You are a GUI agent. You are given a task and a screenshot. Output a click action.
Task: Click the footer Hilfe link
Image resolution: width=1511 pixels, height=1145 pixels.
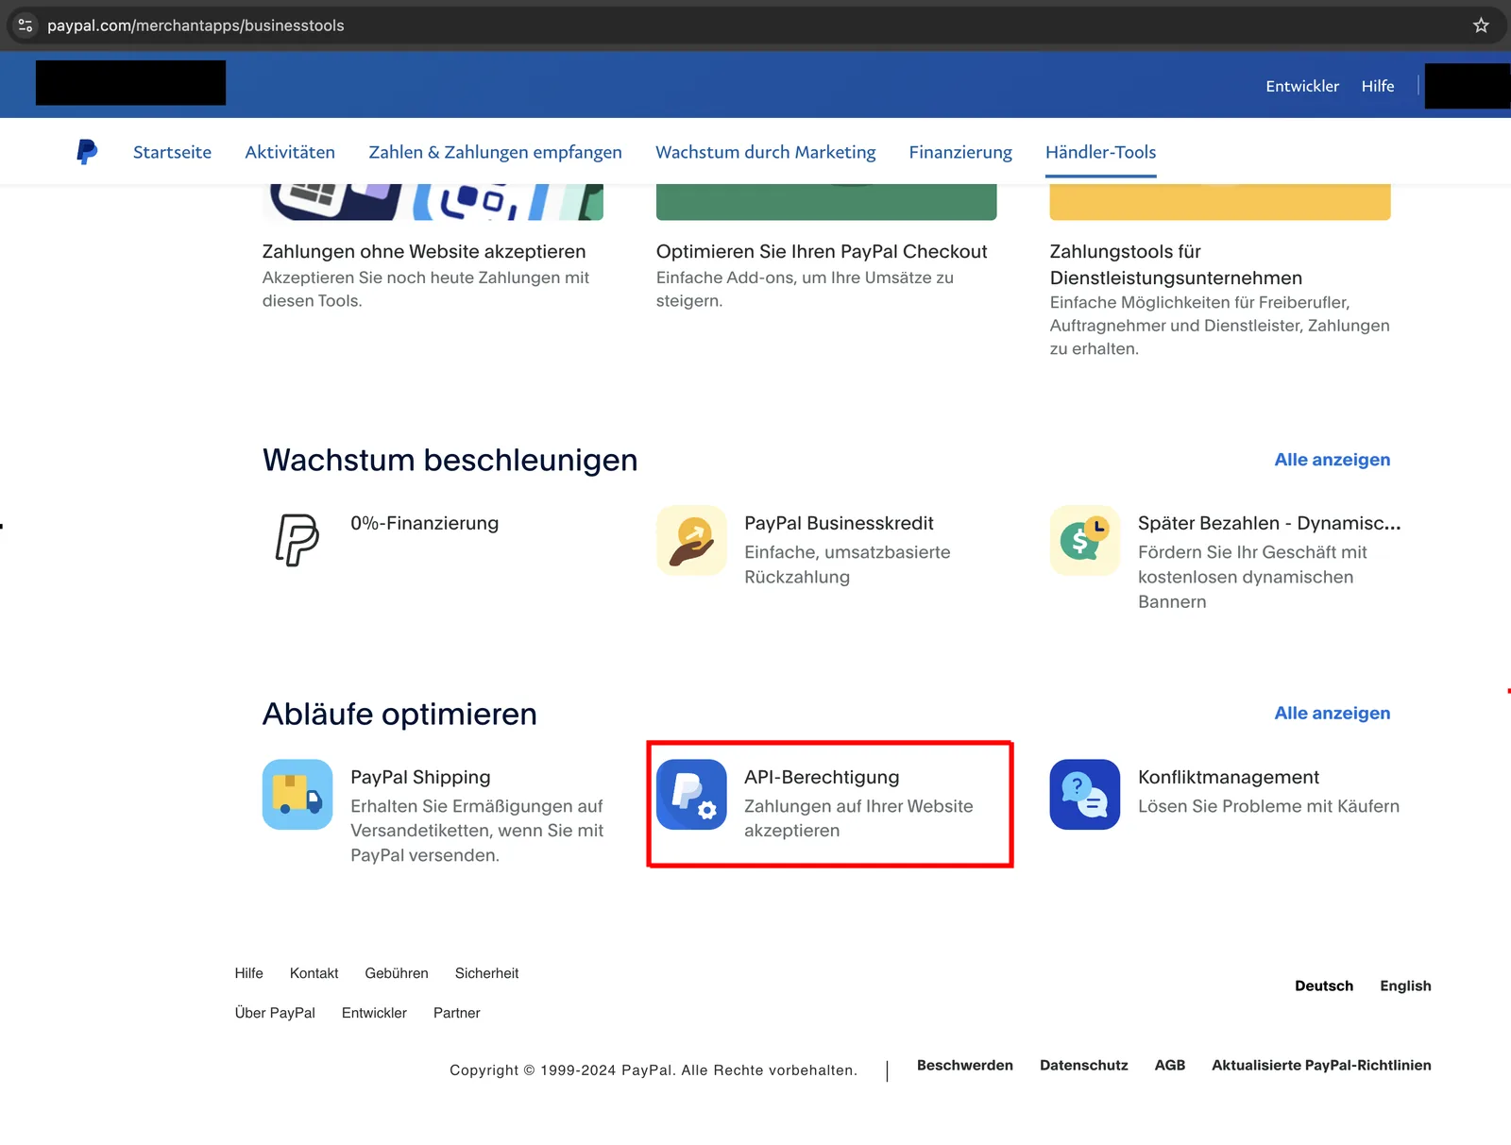[x=249, y=973]
